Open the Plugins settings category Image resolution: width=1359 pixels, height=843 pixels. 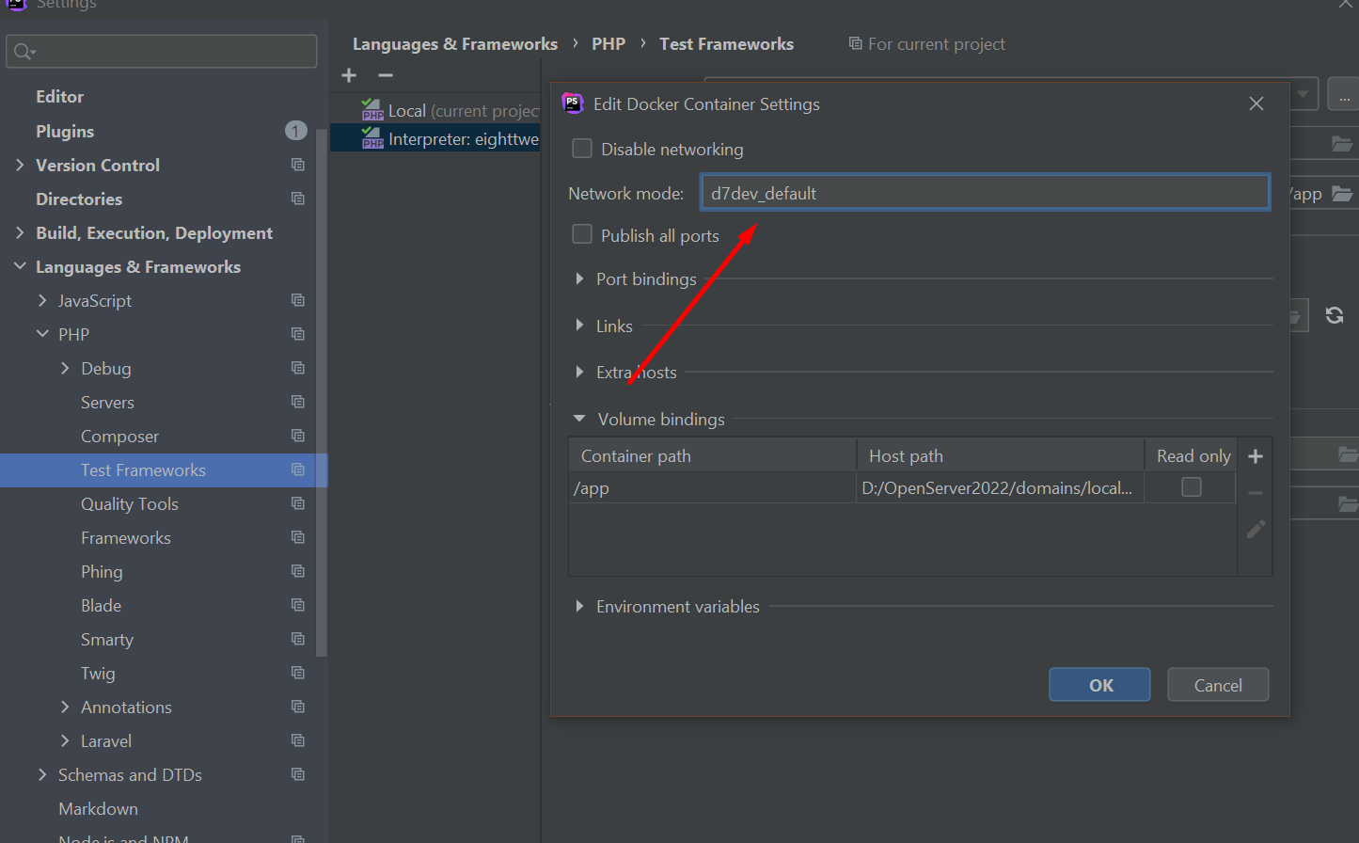pos(65,131)
